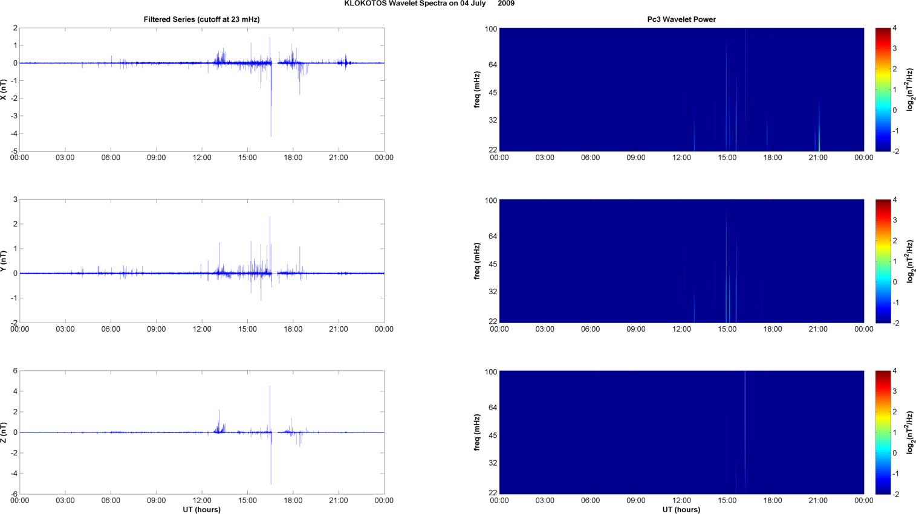This screenshot has height=514, width=916.
Task: Click the colorbar beside the top spectrogram
Action: pos(883,89)
